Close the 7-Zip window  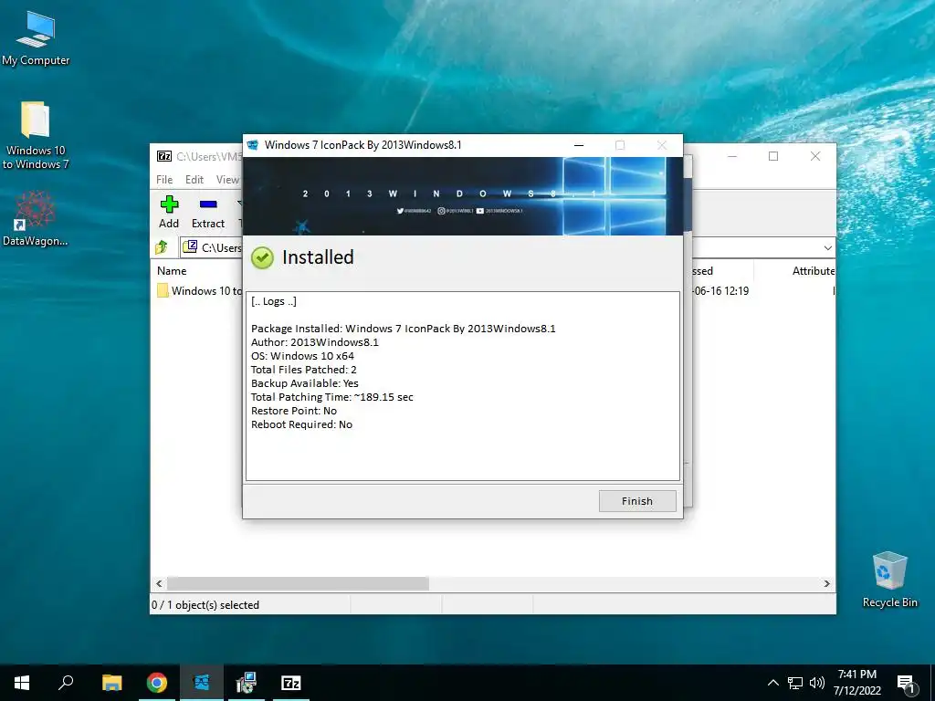tap(815, 156)
